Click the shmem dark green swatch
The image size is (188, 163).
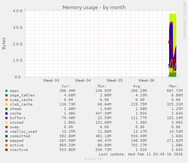point(6,109)
